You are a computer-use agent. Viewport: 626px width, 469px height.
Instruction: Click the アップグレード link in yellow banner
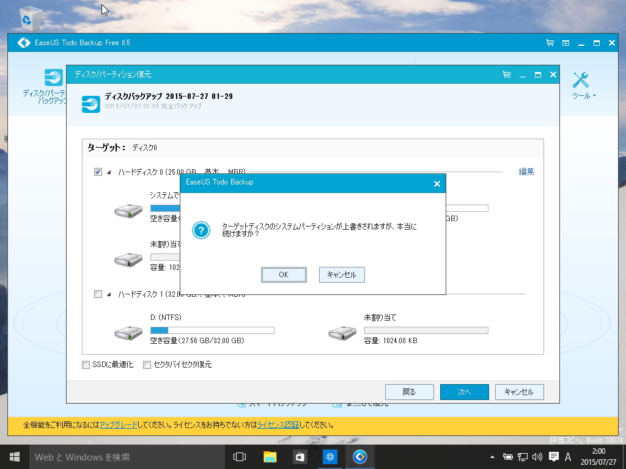118,425
